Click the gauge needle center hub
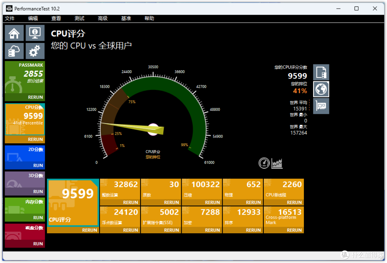 (x=153, y=129)
